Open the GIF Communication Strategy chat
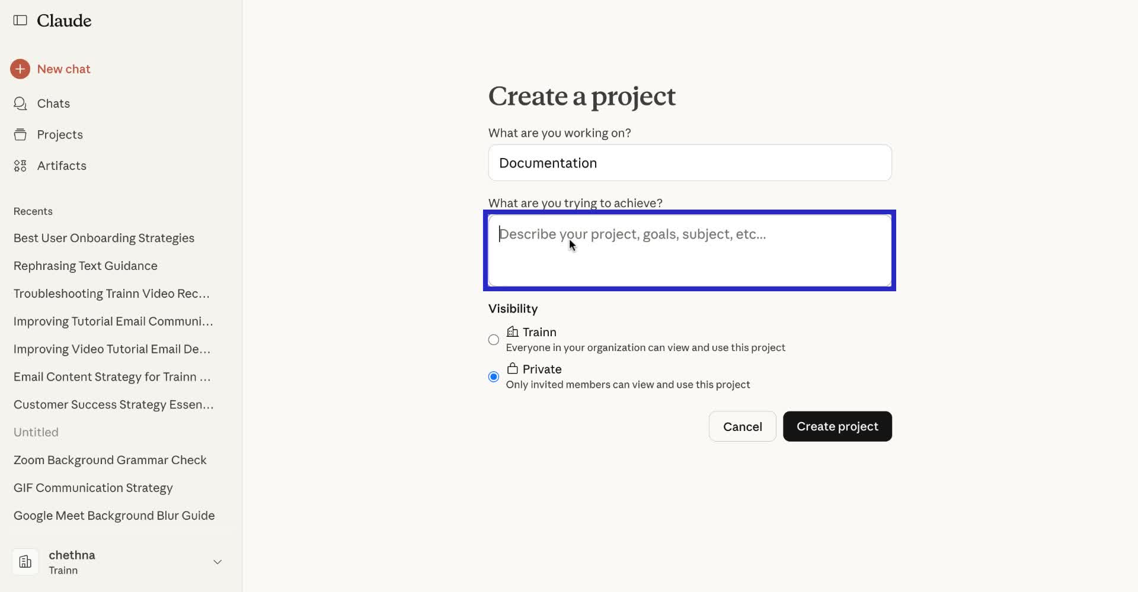 pyautogui.click(x=92, y=487)
